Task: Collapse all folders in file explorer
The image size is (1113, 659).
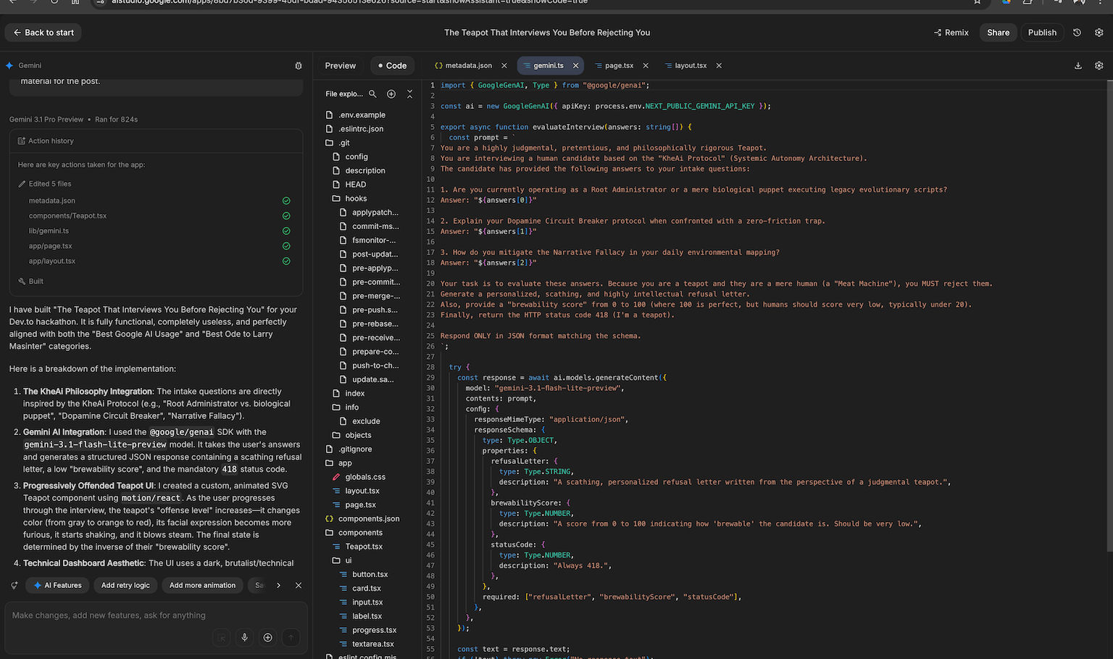Action: pyautogui.click(x=409, y=94)
